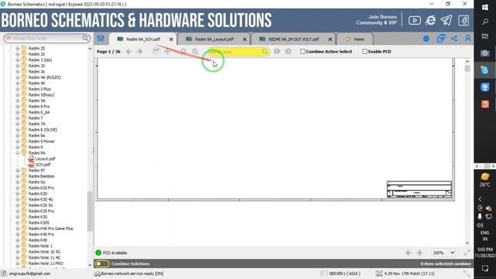Click the document view vertical scrollbar thumb
Image resolution: width=496 pixels, height=279 pixels.
click(x=467, y=69)
